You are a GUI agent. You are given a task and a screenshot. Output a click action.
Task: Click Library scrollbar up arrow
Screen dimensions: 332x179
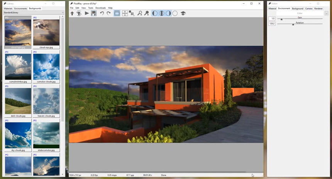pos(63,17)
